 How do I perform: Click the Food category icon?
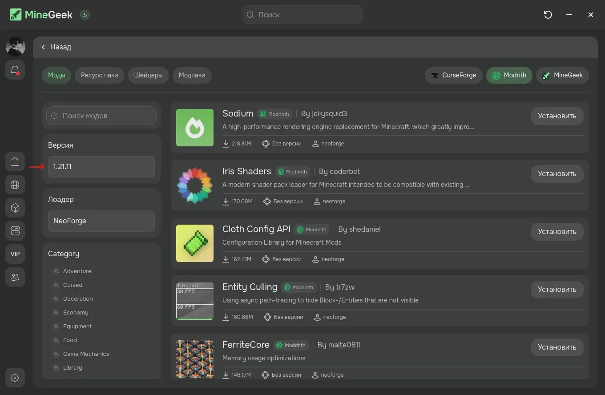pos(56,340)
